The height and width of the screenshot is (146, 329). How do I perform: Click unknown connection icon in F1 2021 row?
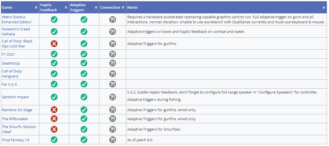(112, 54)
